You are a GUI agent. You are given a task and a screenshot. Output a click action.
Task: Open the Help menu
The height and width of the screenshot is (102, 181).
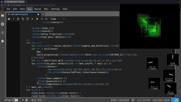coord(65,9)
